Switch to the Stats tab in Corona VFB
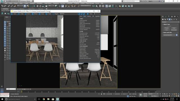Viewport: 180px width, 101px height. tap(85, 16)
